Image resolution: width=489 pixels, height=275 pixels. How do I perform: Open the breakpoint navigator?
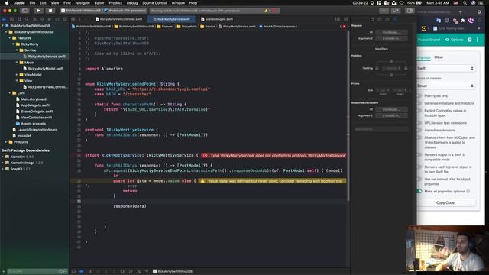coord(57,19)
